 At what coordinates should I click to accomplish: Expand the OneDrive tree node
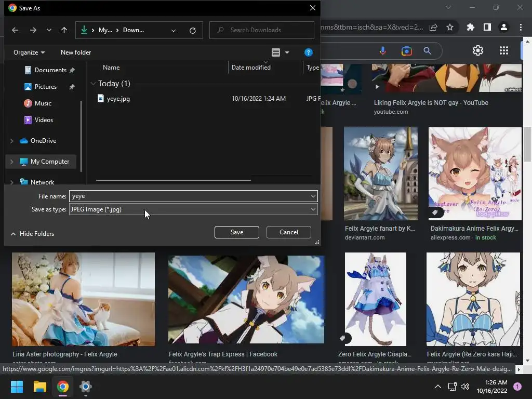pos(11,141)
